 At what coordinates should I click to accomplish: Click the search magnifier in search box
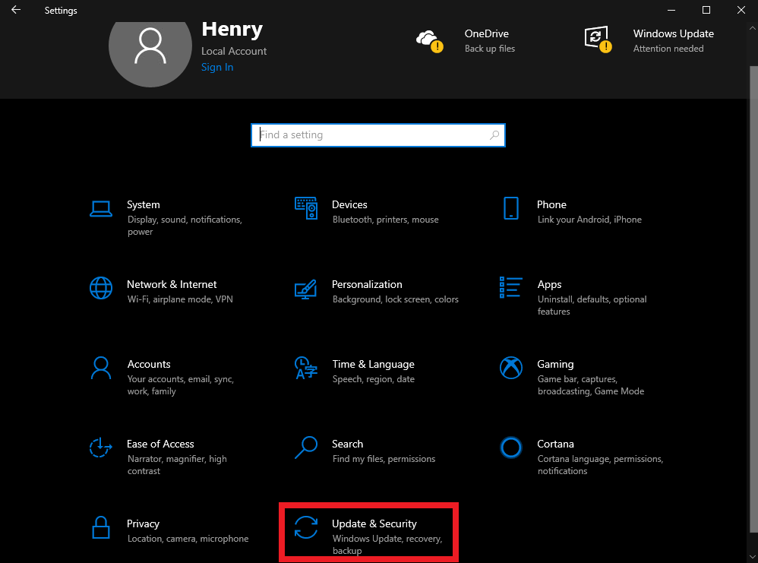click(494, 135)
